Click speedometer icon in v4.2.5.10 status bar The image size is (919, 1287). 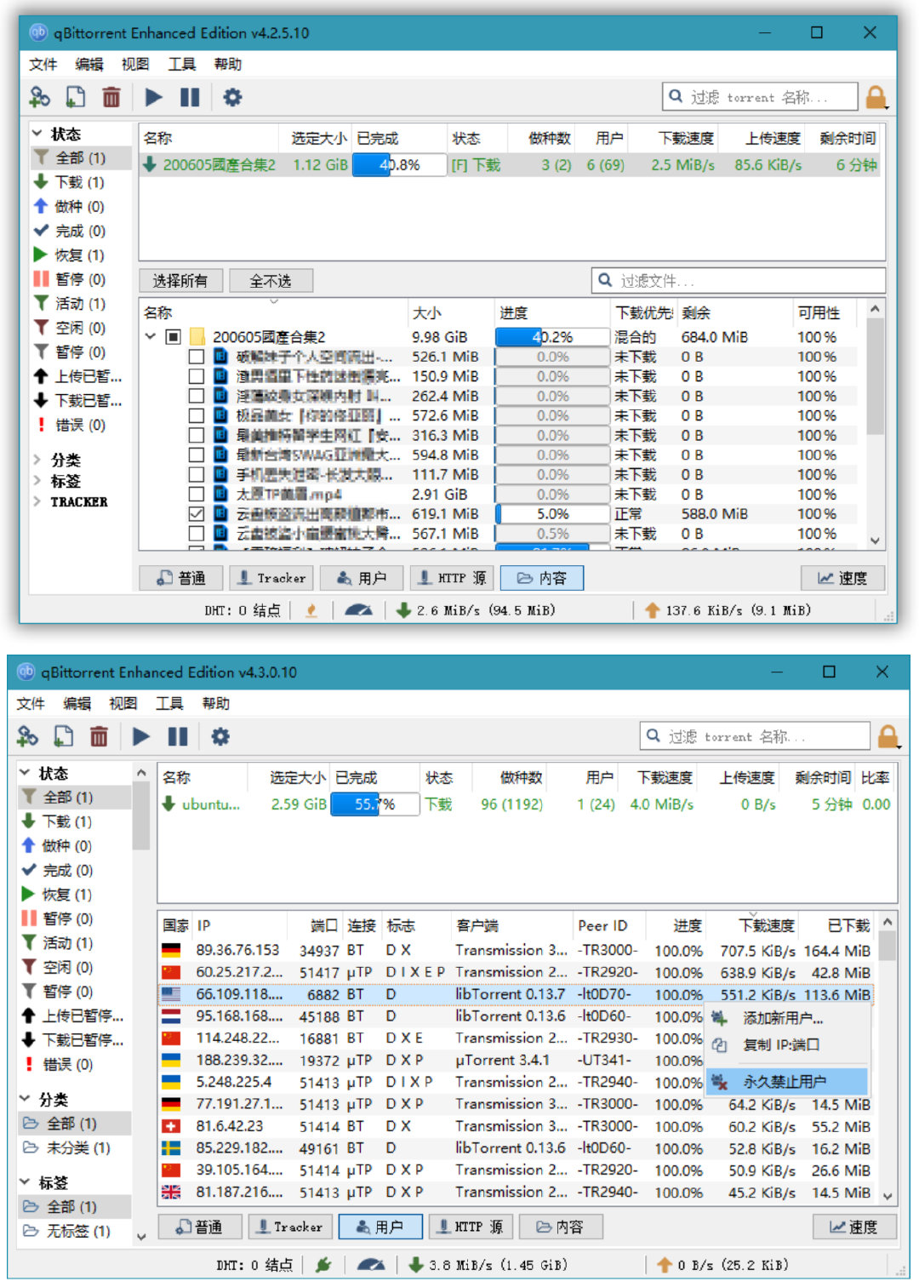point(358,610)
